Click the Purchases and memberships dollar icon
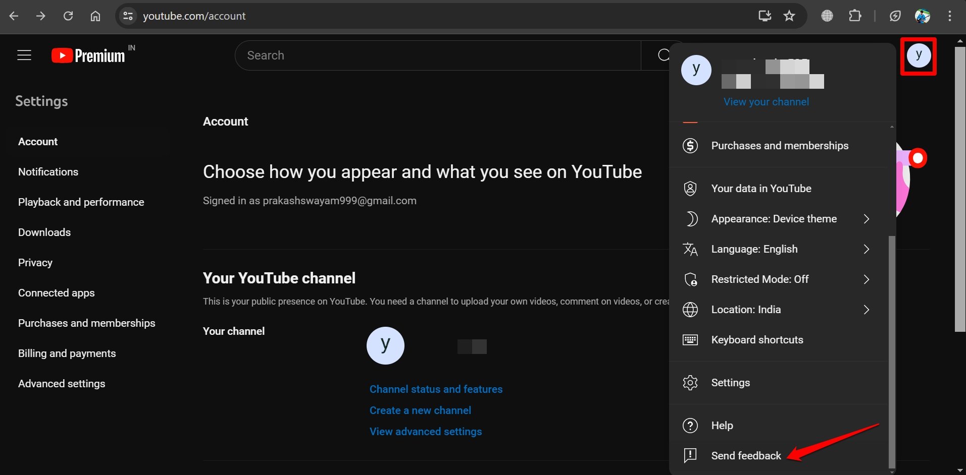 click(690, 146)
